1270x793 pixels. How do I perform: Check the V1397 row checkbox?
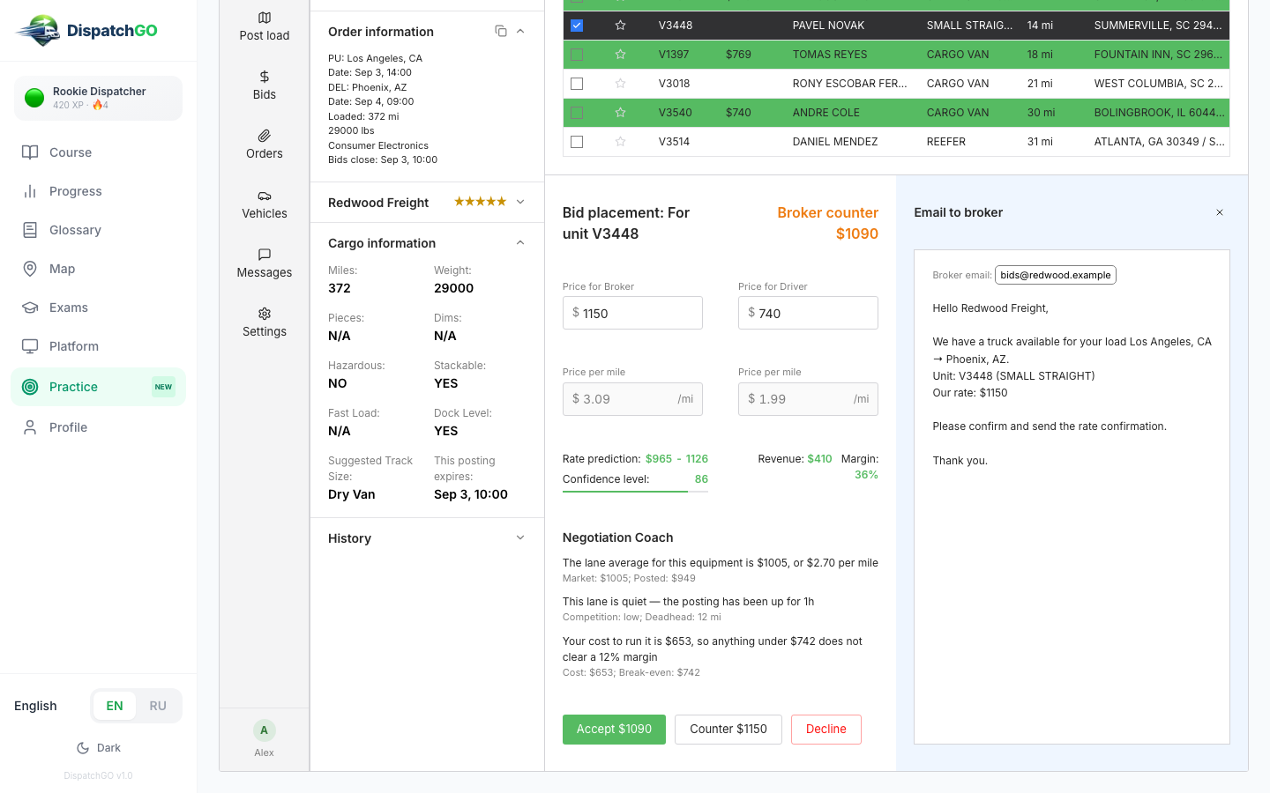coord(577,55)
